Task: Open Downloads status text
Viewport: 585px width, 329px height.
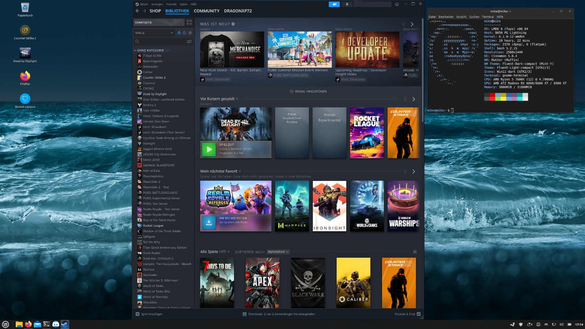Action: pyautogui.click(x=282, y=314)
